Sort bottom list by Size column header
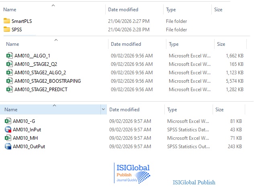The width and height of the screenshot is (254, 196). coord(219,110)
